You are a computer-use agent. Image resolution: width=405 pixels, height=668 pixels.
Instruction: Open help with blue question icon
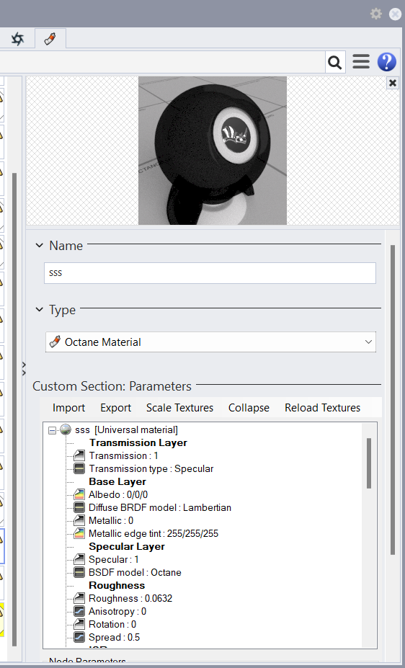click(x=387, y=62)
